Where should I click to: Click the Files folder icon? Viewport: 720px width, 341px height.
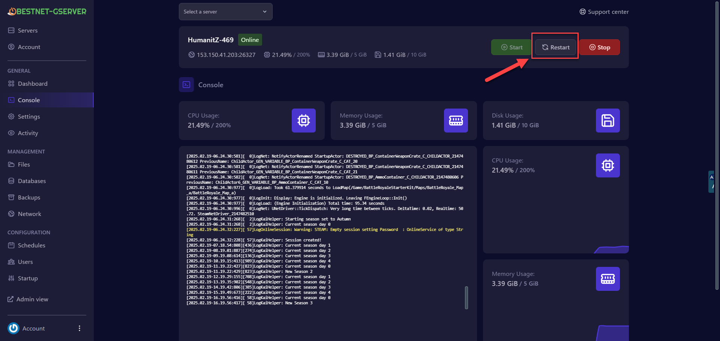pos(11,164)
